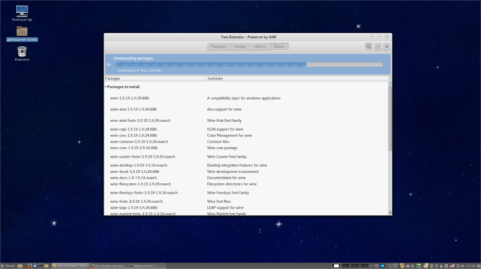Image resolution: width=481 pixels, height=269 pixels.
Task: Click the spinner icon beside the progress bar
Action: click(x=109, y=65)
